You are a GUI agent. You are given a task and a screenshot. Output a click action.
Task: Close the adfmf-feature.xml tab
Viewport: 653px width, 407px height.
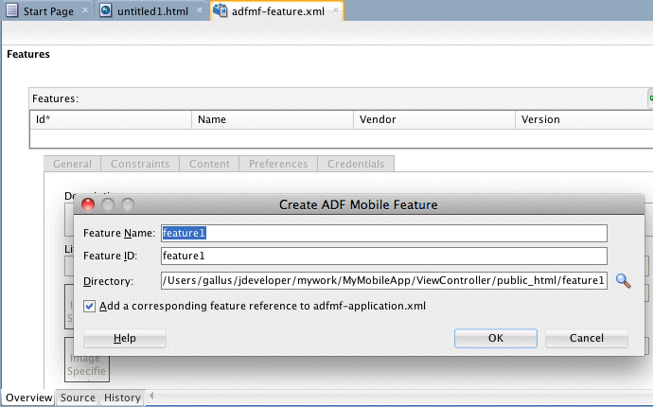(x=336, y=10)
